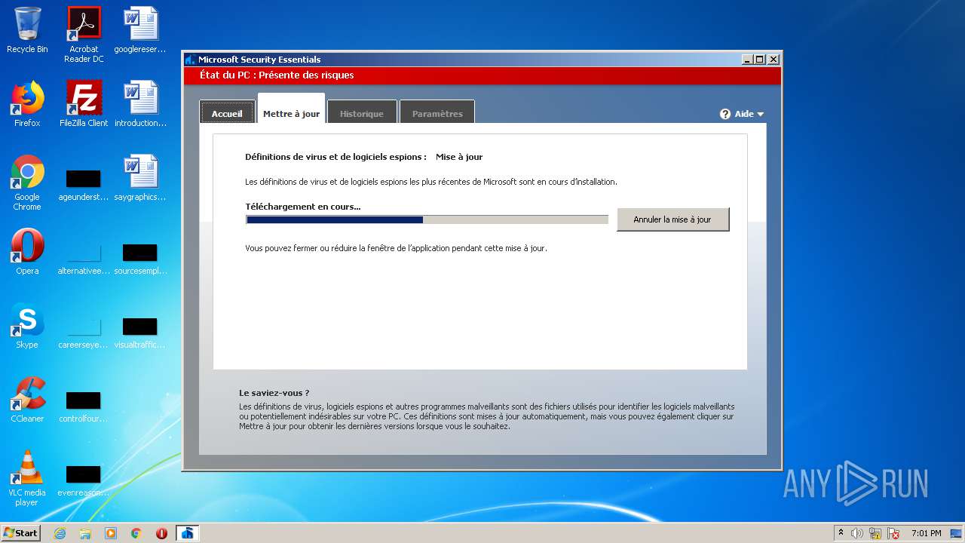Close the Security Essentials window
Screen dimensions: 965x543
tap(774, 60)
